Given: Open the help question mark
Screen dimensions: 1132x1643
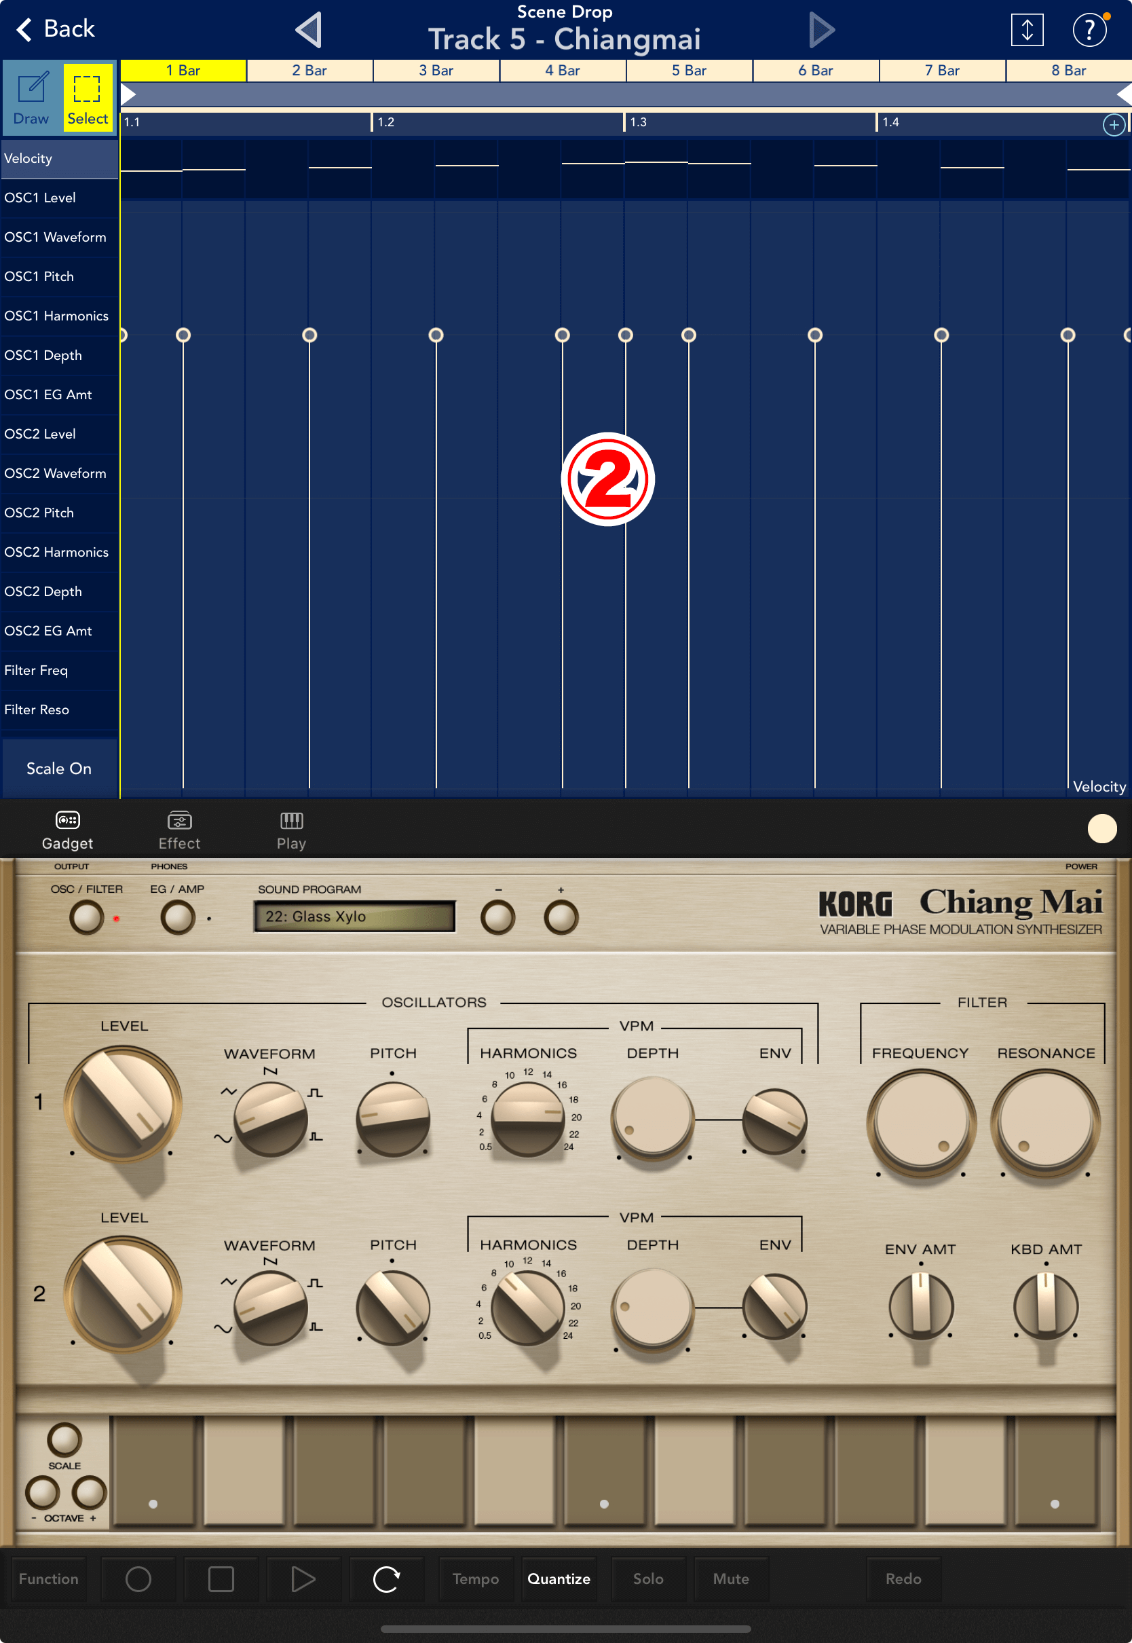Looking at the screenshot, I should (1089, 30).
